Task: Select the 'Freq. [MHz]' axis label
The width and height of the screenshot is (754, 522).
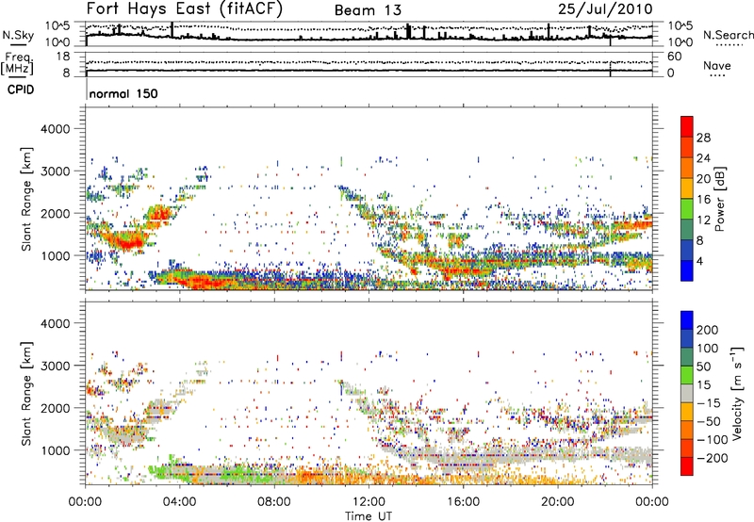Action: tap(17, 63)
